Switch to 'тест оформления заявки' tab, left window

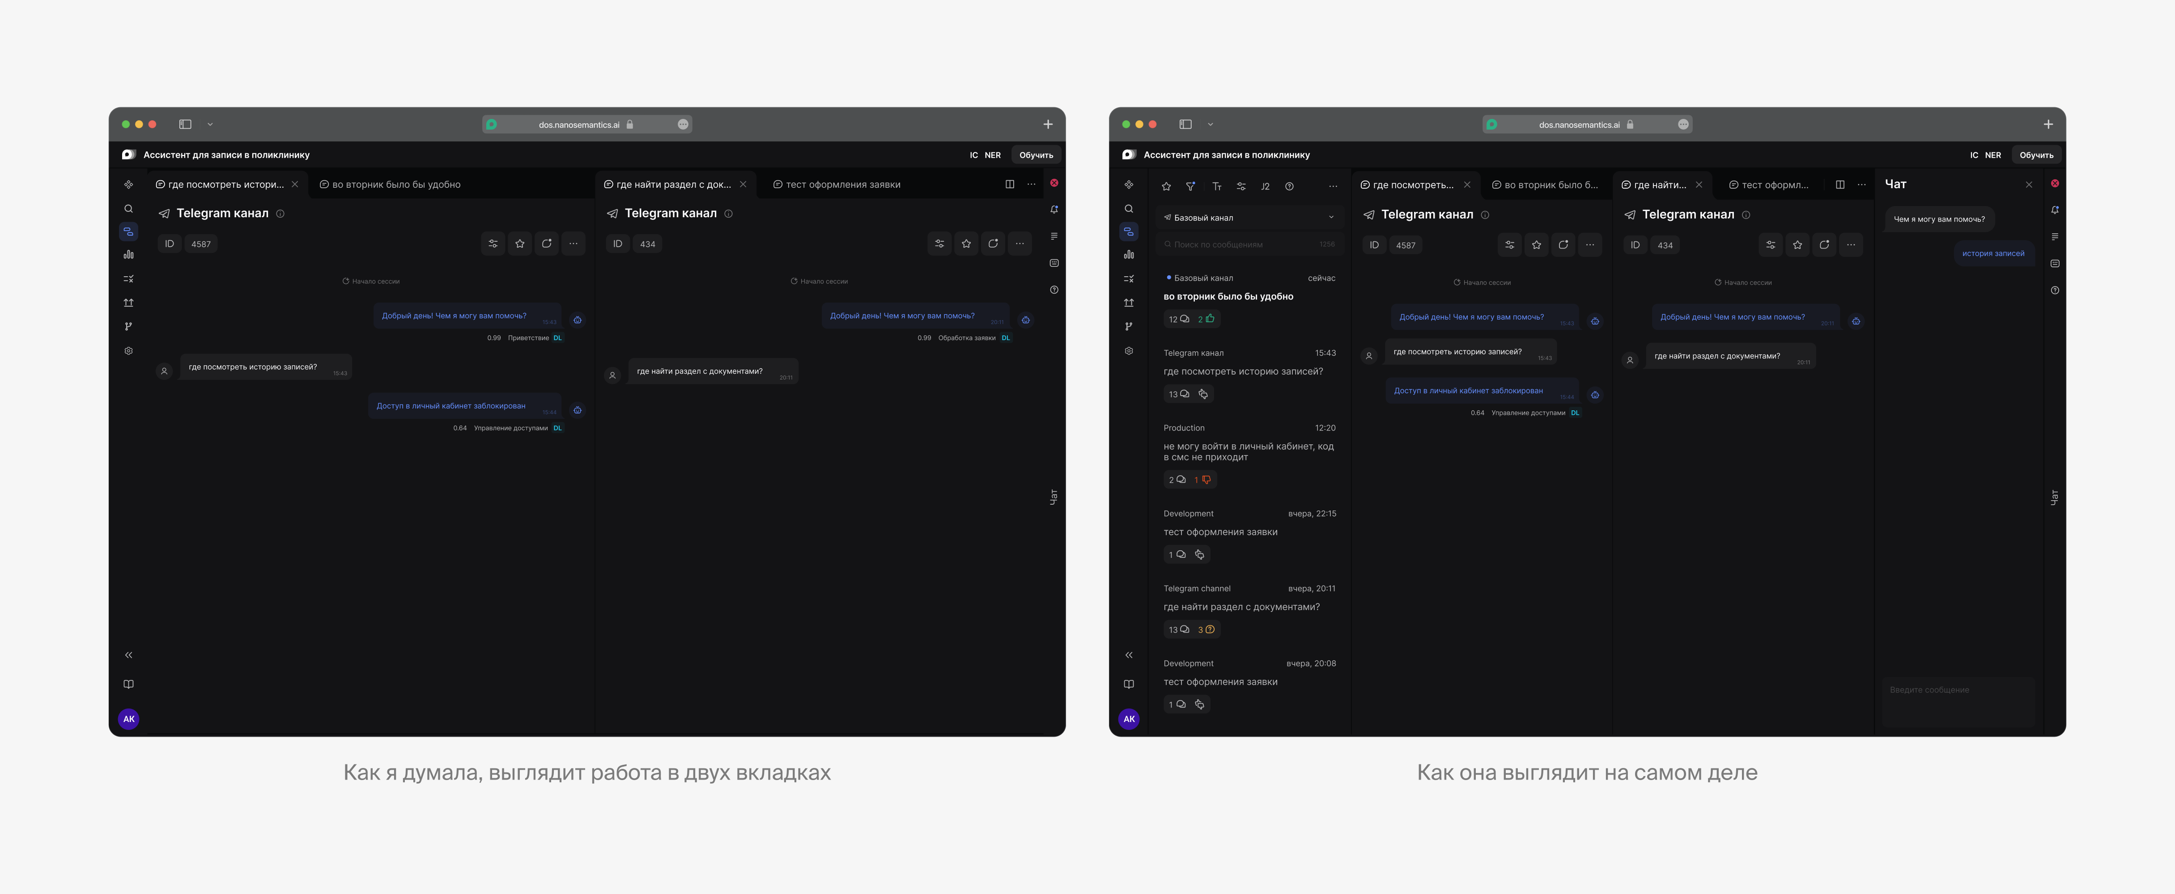pyautogui.click(x=837, y=184)
